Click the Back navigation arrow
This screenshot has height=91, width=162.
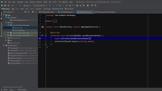(x=12, y=6)
